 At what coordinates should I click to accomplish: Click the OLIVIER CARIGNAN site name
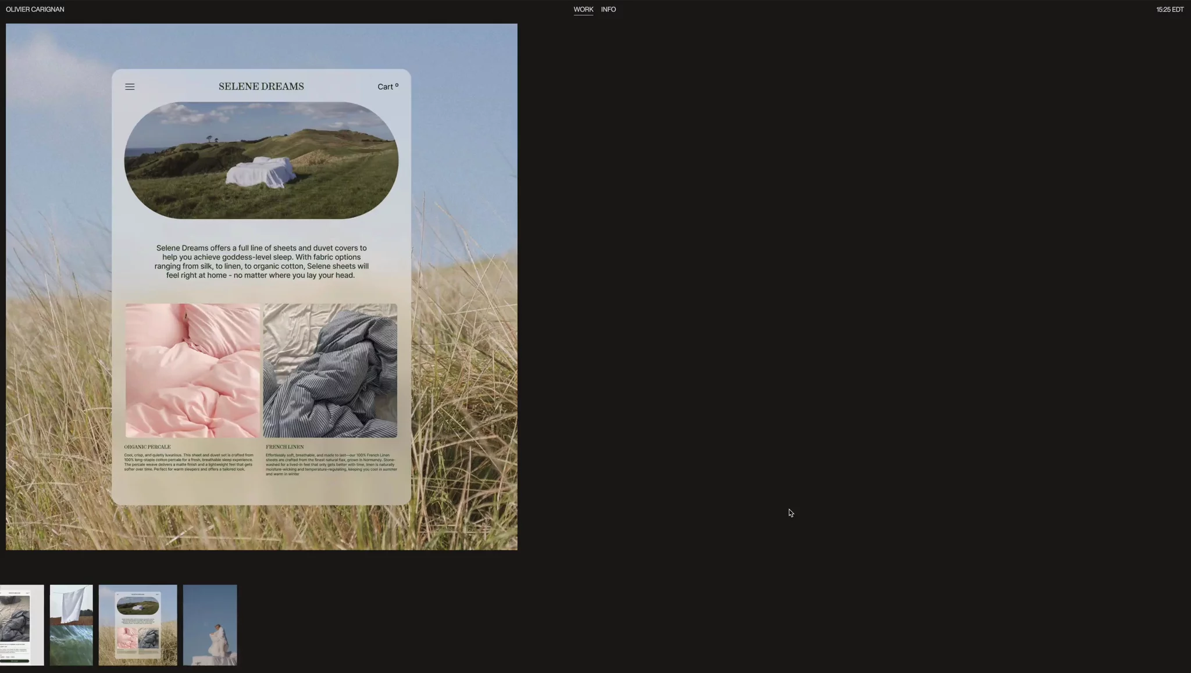point(35,9)
